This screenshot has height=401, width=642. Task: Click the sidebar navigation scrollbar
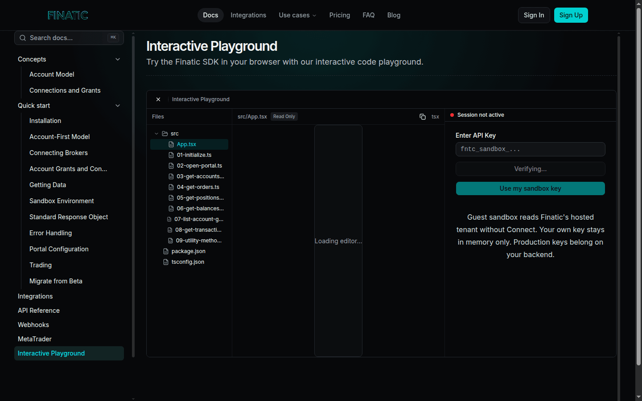pyautogui.click(x=133, y=196)
